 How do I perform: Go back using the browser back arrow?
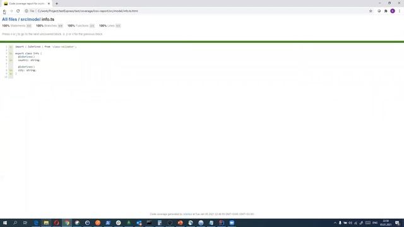[4, 11]
